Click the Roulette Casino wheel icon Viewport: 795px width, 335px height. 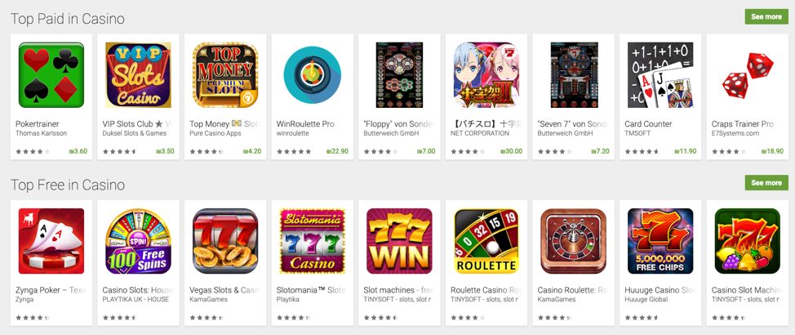tap(486, 241)
